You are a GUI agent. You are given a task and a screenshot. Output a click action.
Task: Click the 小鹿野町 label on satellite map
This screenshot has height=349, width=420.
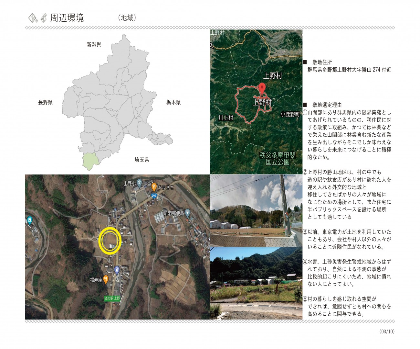coord(290,114)
